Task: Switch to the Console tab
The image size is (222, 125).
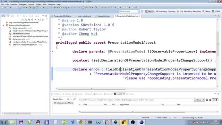Action: pos(98,94)
